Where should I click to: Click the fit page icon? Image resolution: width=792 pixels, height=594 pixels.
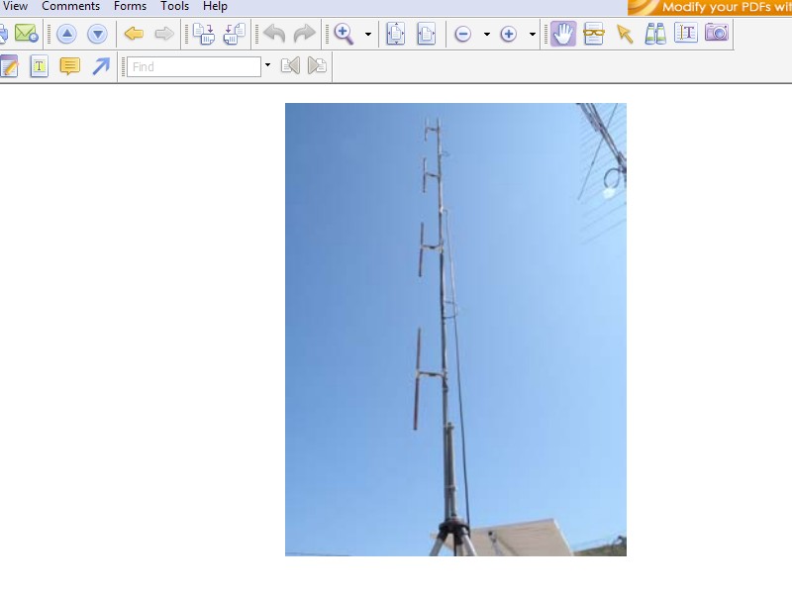pyautogui.click(x=395, y=34)
